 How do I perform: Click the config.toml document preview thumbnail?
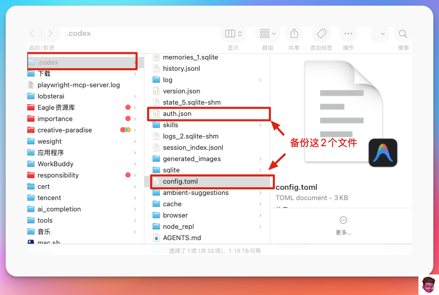pyautogui.click(x=343, y=111)
